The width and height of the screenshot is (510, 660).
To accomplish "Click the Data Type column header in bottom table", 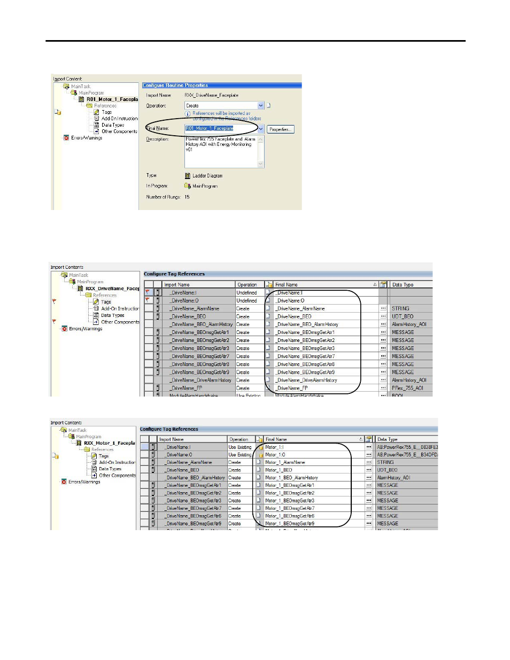I will (x=406, y=439).
